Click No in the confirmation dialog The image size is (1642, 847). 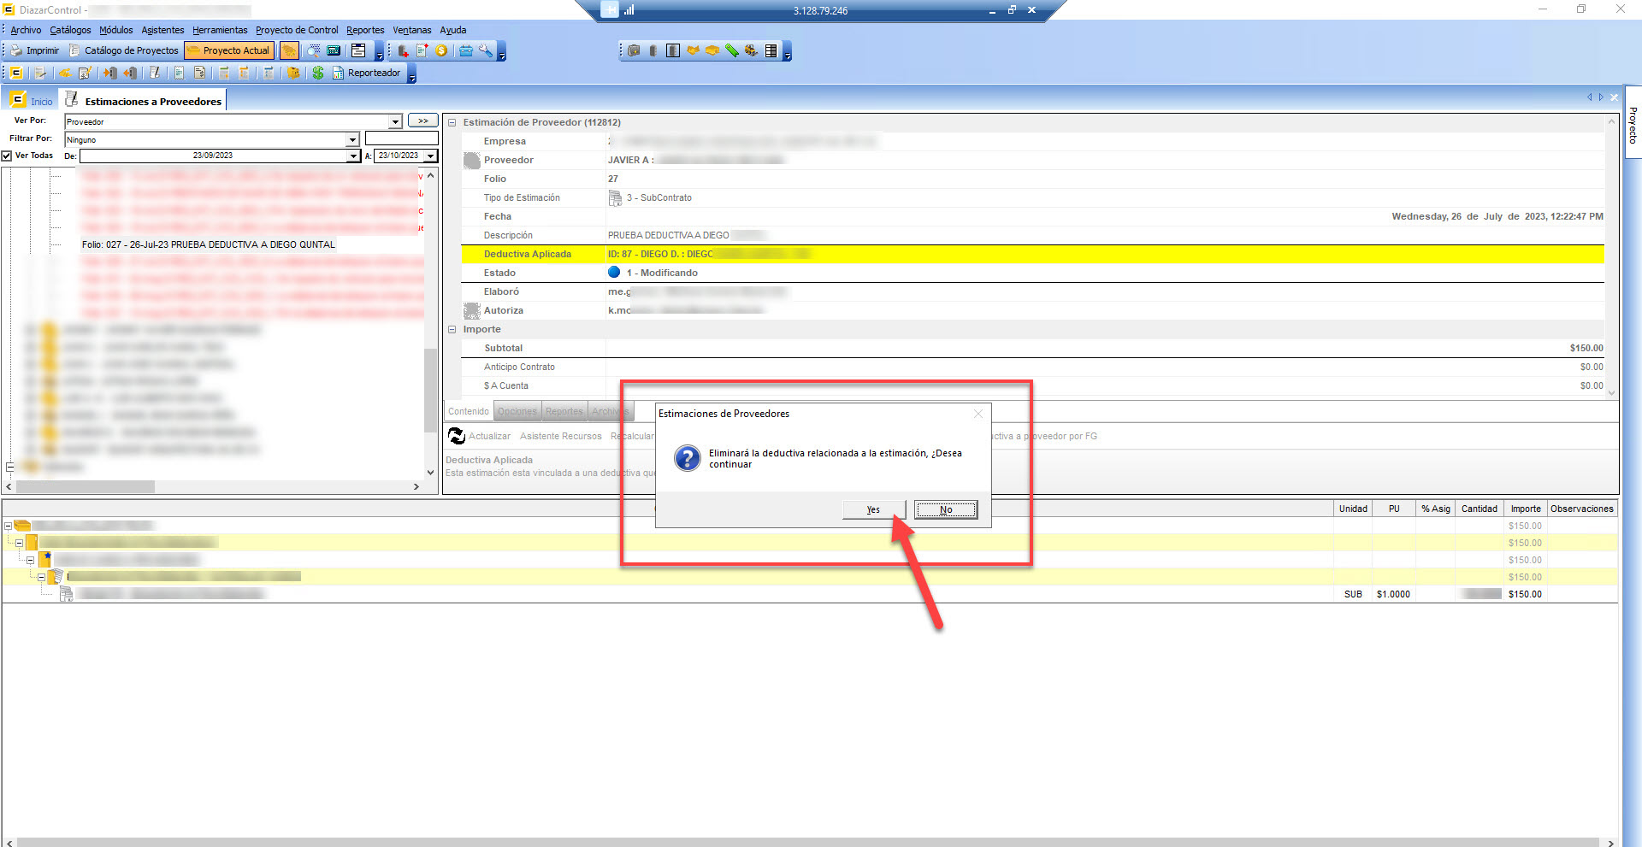pyautogui.click(x=946, y=510)
